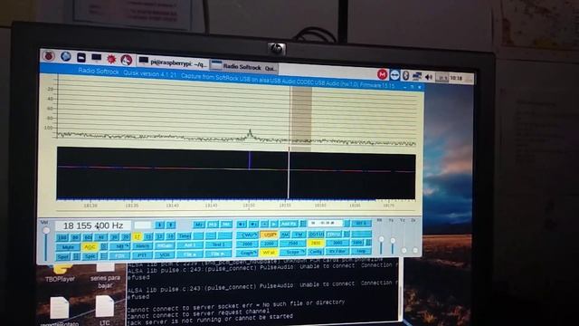The width and height of the screenshot is (579, 326).
Task: Click the red MEGA tray icon
Action: point(382,74)
